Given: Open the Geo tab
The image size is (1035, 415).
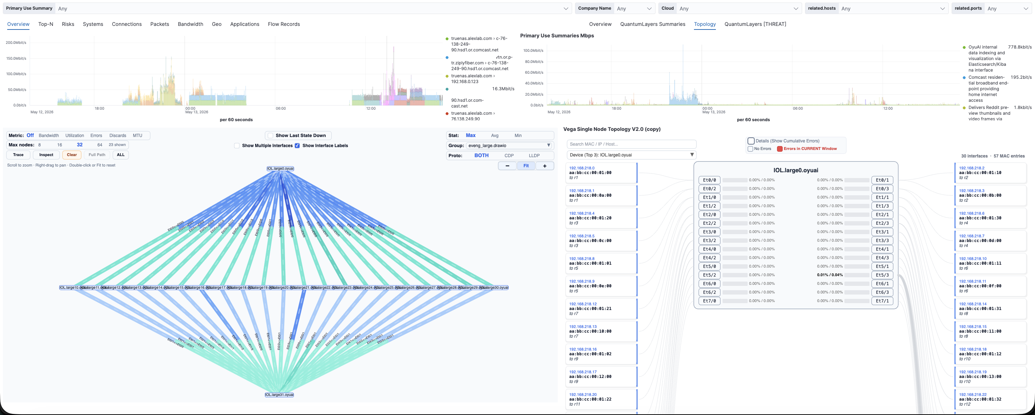Looking at the screenshot, I should click(217, 24).
